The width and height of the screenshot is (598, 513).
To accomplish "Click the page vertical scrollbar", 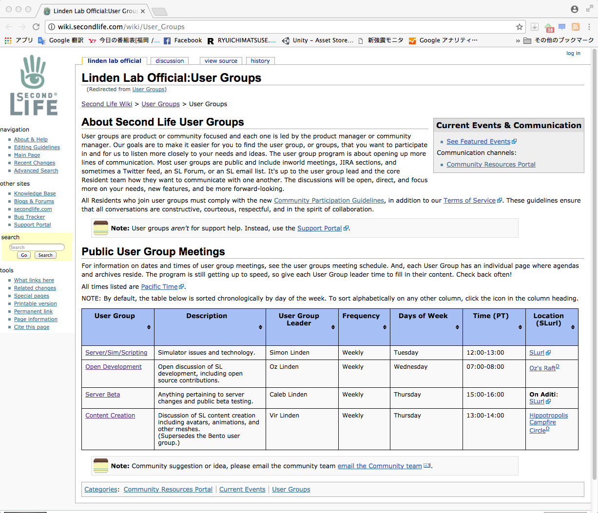I will pyautogui.click(x=594, y=263).
